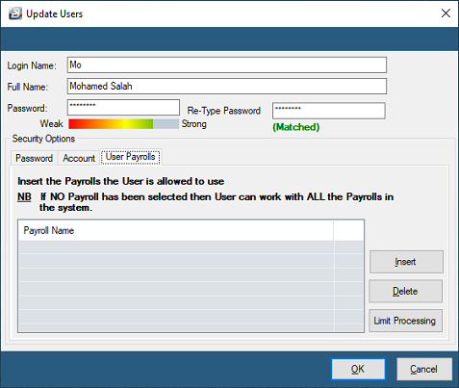Viewport: 459px width, 388px height.
Task: Close the Update Users dialog
Action: [x=446, y=13]
